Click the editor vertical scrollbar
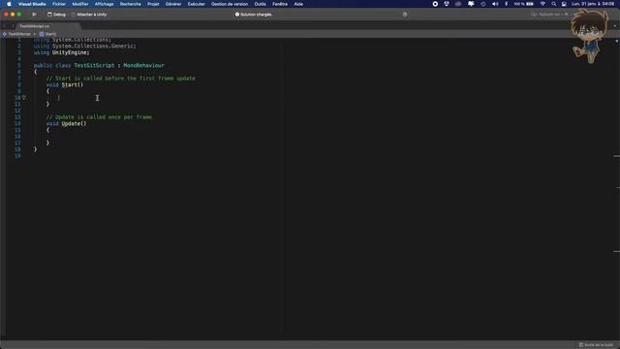Image resolution: width=620 pixels, height=349 pixels. tap(616, 188)
